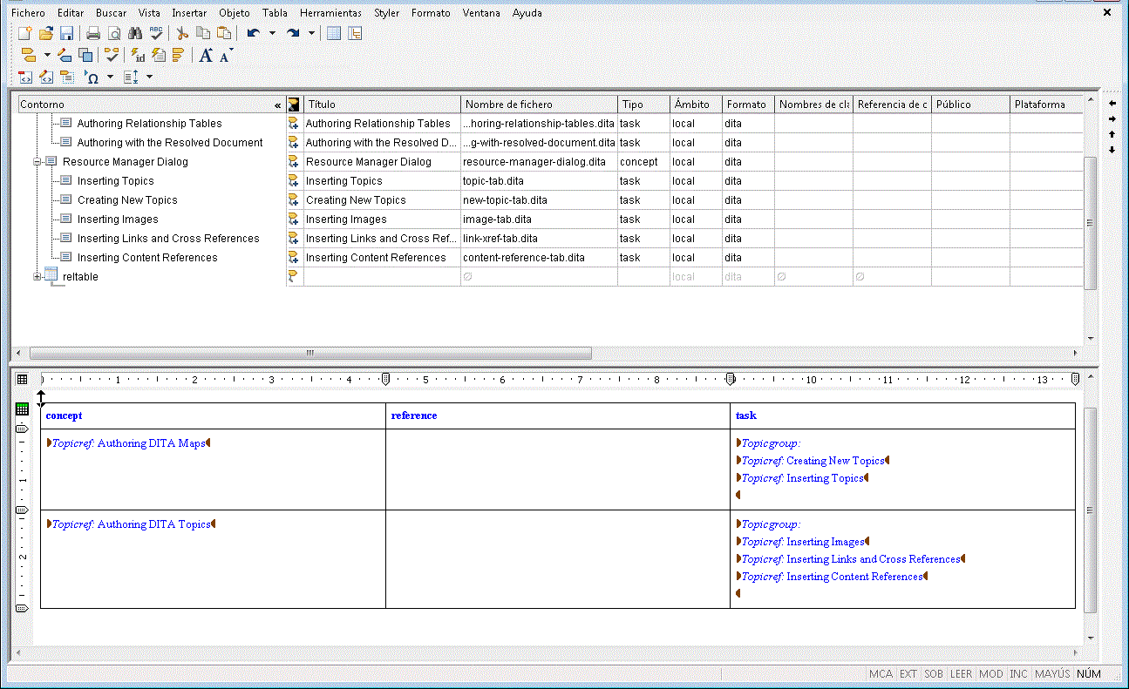
Task: Open the Styler menu
Action: (386, 13)
